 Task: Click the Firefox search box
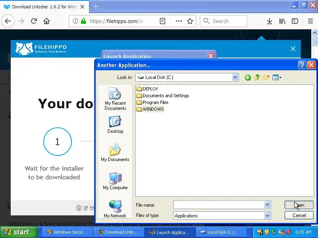click(223, 21)
